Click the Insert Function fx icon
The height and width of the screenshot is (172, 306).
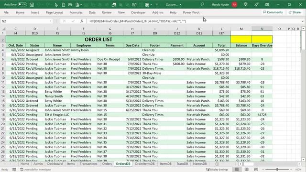pyautogui.click(x=82, y=21)
